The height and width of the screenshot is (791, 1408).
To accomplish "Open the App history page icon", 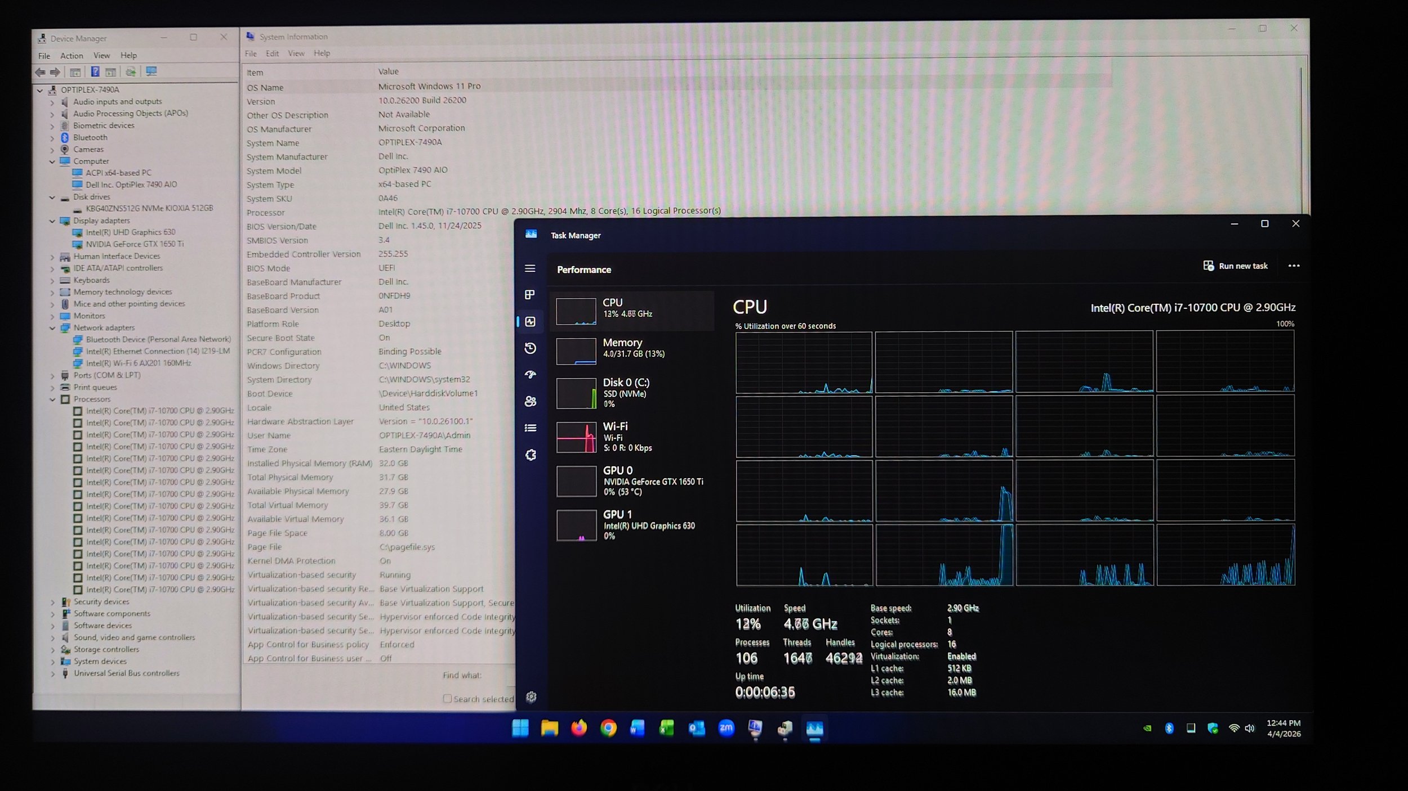I will (x=530, y=348).
